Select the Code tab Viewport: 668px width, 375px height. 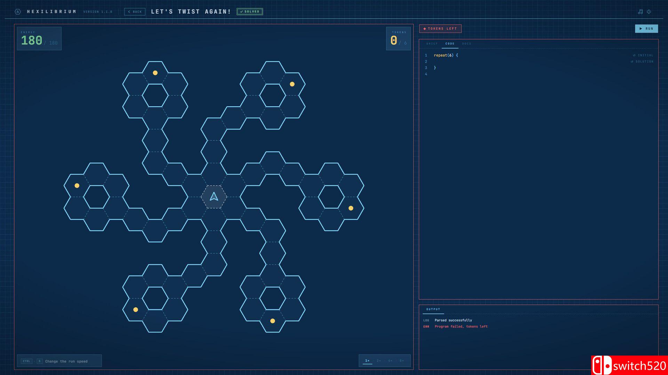[450, 44]
